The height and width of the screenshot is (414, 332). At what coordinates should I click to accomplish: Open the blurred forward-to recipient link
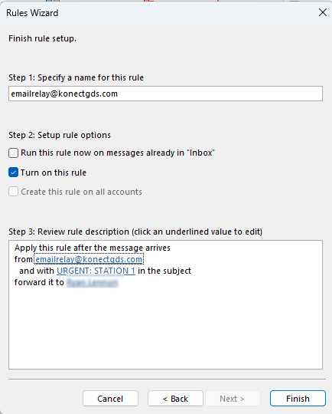coord(92,282)
